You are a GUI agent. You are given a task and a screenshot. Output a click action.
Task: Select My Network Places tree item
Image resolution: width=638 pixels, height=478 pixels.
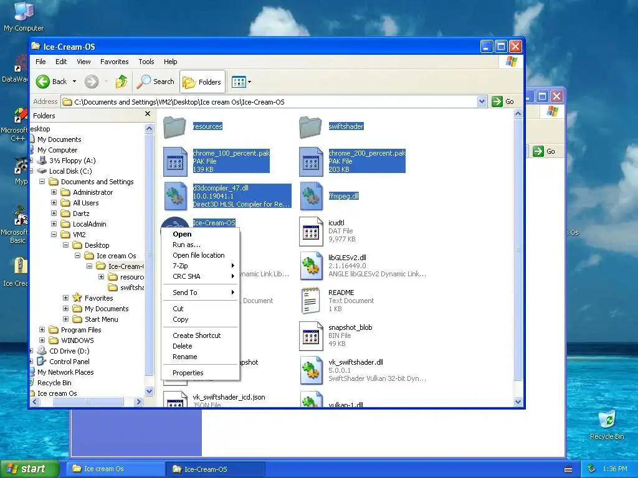point(65,372)
